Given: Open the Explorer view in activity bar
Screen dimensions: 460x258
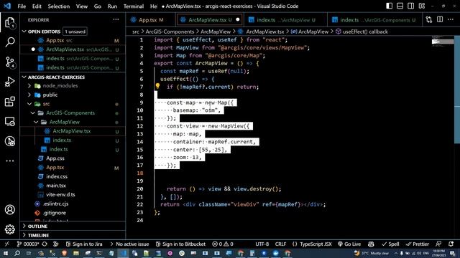Looking at the screenshot, I should coord(9,23).
